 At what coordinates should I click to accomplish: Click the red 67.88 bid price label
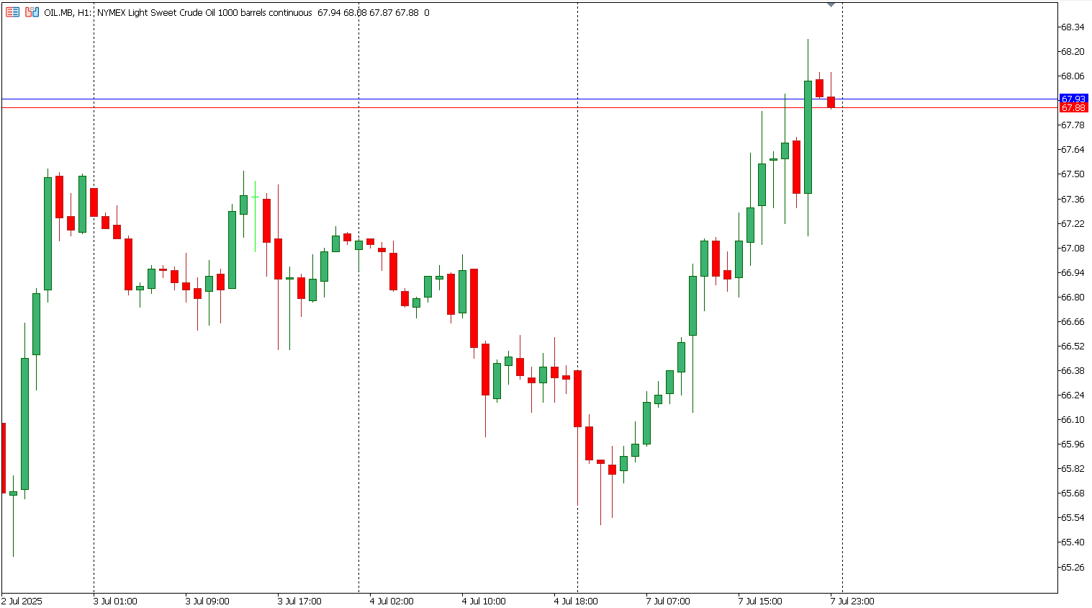(x=1073, y=108)
